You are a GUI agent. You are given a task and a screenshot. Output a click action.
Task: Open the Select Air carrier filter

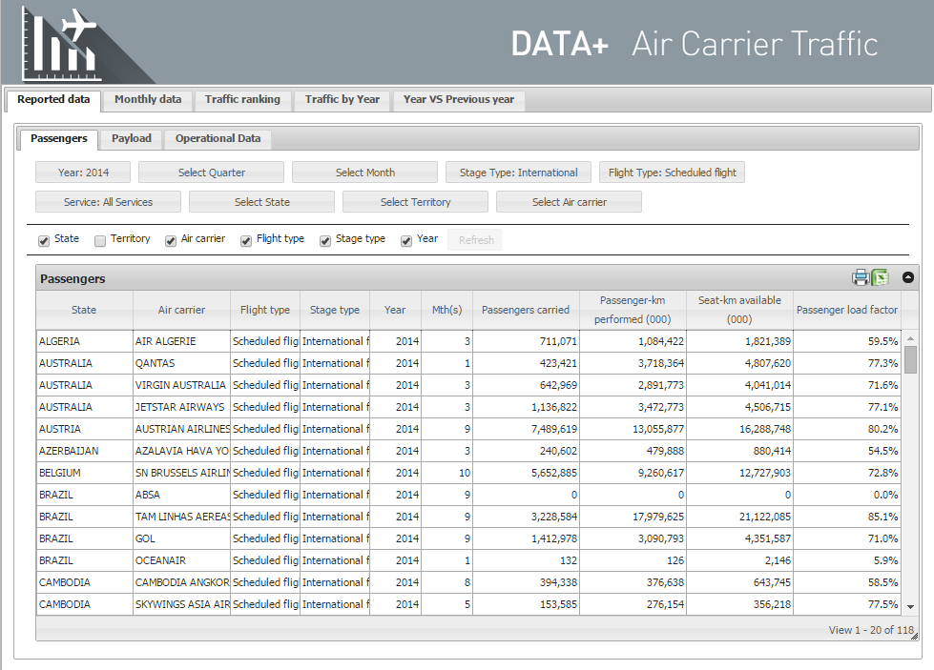point(569,202)
